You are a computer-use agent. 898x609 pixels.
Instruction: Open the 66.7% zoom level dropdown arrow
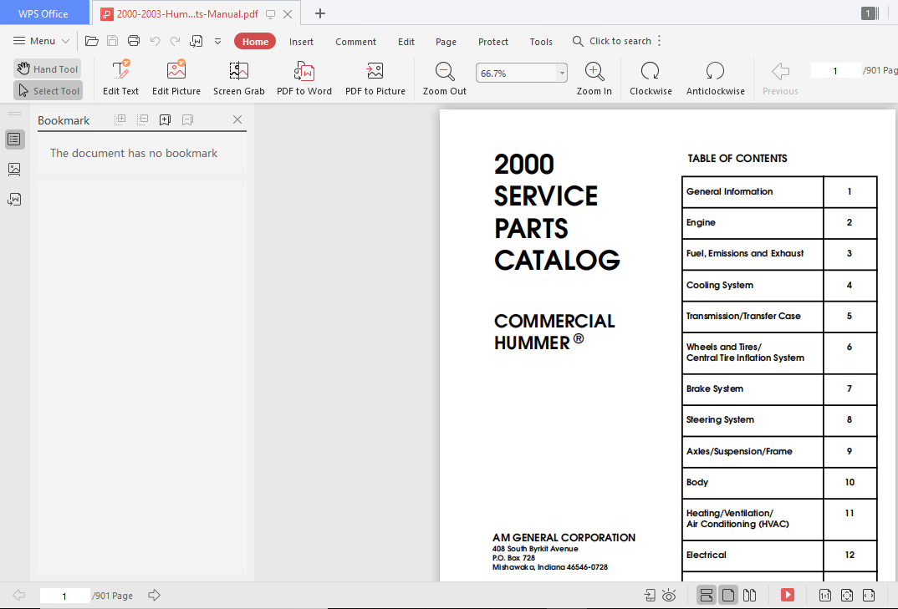pos(562,74)
